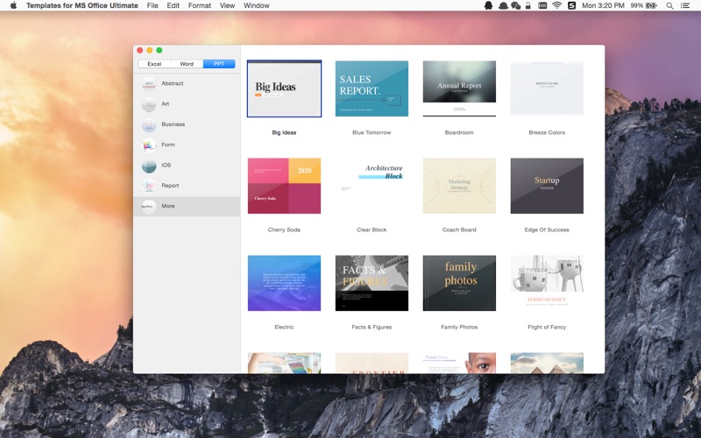Click the 99% battery percentage text

click(637, 6)
